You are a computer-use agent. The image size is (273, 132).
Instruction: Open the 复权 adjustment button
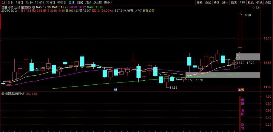(x=200, y=2)
